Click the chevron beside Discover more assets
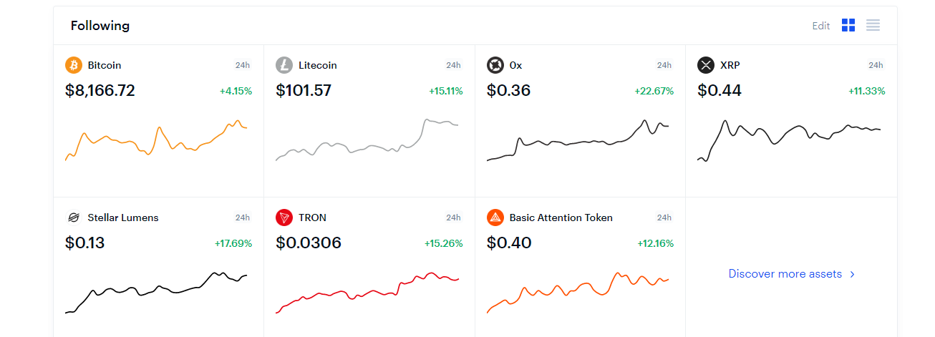 pos(852,274)
